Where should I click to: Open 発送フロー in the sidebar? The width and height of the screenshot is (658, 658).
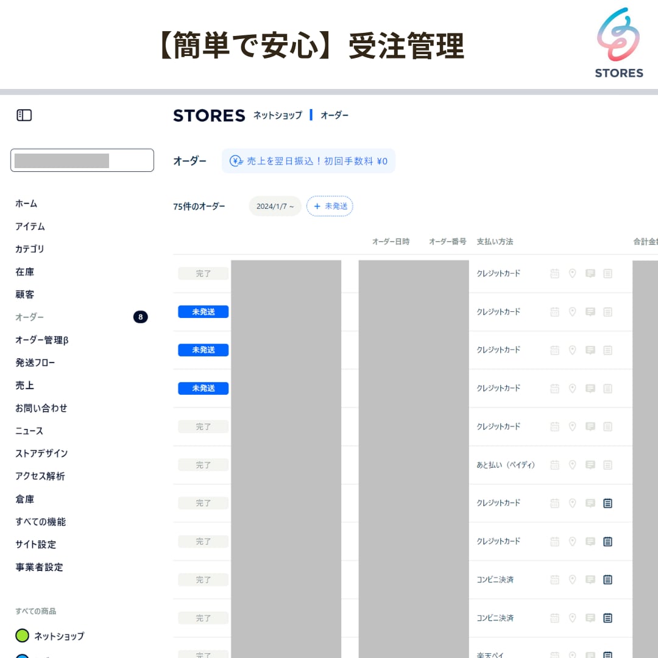(x=35, y=363)
